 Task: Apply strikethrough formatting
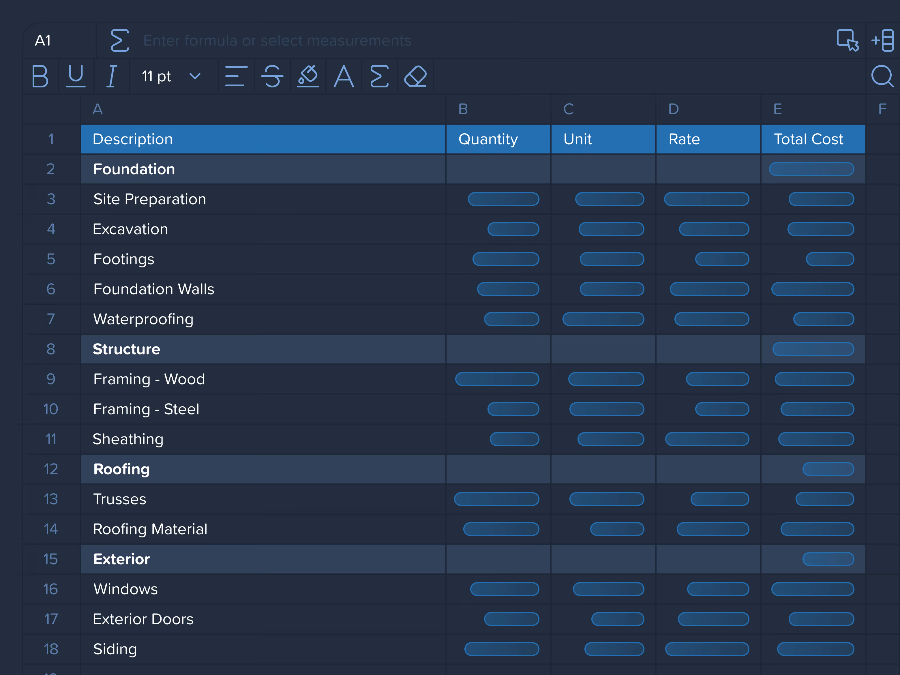(272, 76)
